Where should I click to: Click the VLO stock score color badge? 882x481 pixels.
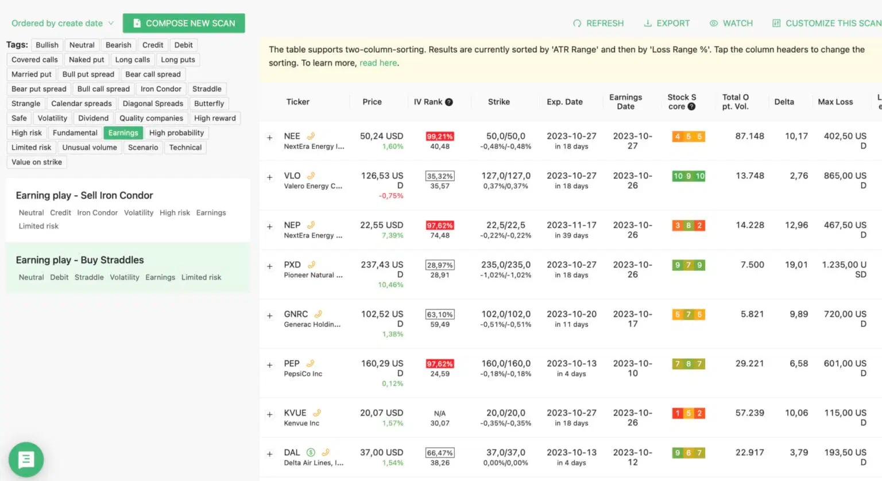(x=688, y=176)
